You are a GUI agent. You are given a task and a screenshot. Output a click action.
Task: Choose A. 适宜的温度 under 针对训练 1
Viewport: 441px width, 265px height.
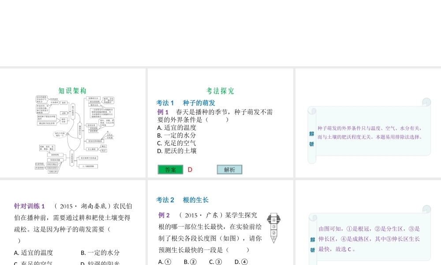click(34, 253)
